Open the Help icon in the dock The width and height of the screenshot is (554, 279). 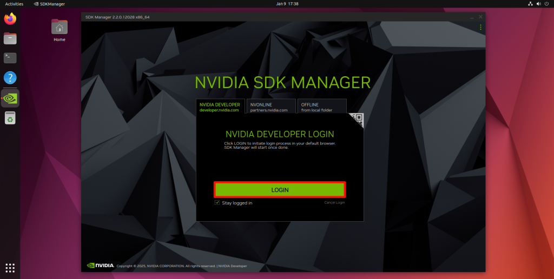(x=10, y=78)
